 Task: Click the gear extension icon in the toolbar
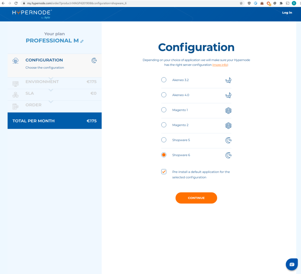click(x=275, y=3)
